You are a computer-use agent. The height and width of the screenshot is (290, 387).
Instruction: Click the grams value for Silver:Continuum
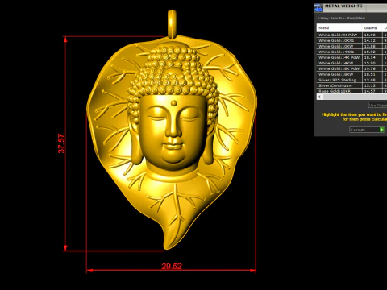(370, 85)
